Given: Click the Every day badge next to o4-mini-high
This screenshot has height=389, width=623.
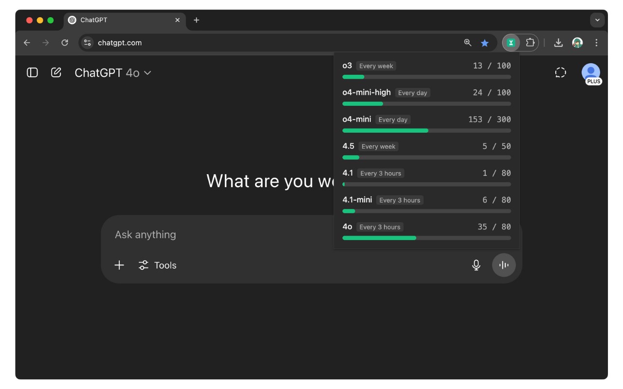Looking at the screenshot, I should pyautogui.click(x=413, y=93).
